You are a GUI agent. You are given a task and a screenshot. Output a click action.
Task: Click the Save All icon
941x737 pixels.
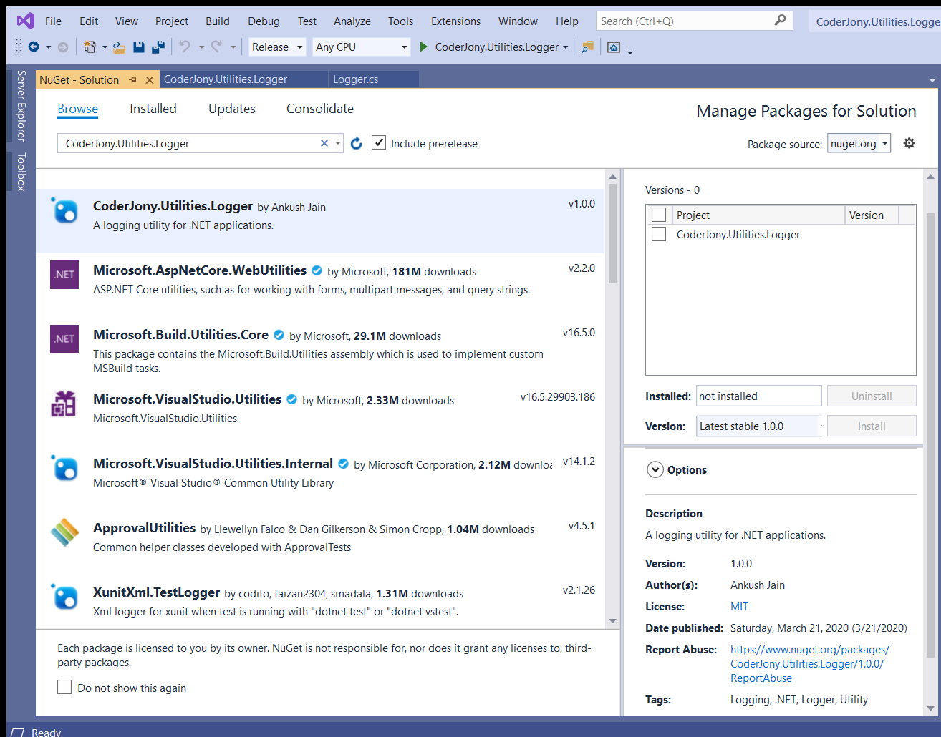[158, 47]
